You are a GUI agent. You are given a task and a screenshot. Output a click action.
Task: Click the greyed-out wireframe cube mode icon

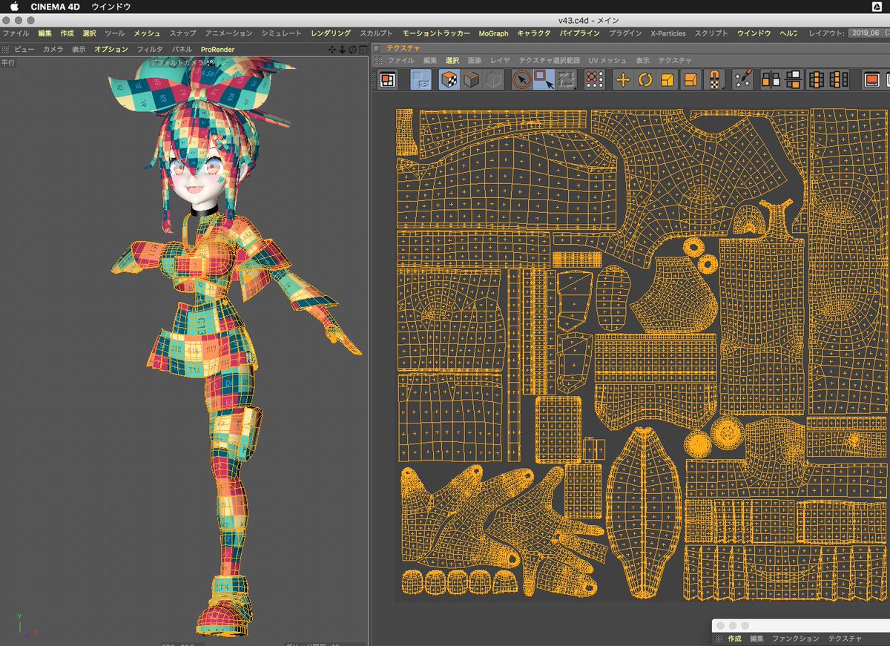493,79
